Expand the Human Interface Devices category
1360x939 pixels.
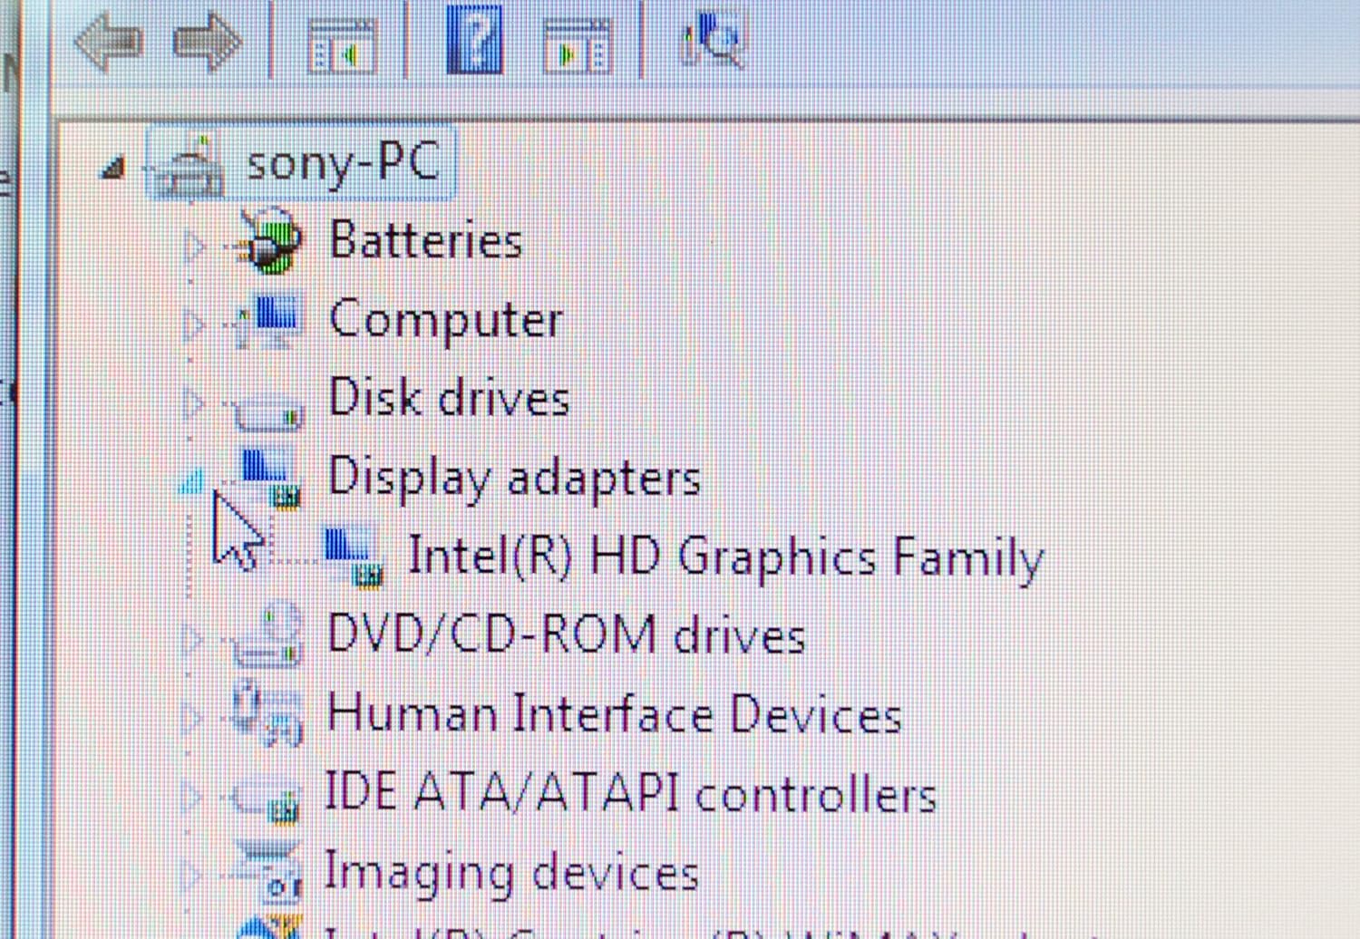click(x=192, y=717)
